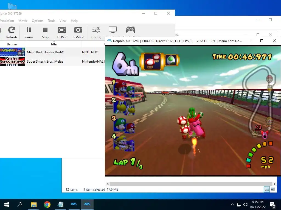
Task: Select the Super Smash Bros. Melee banner thumbnail
Action: (x=13, y=61)
